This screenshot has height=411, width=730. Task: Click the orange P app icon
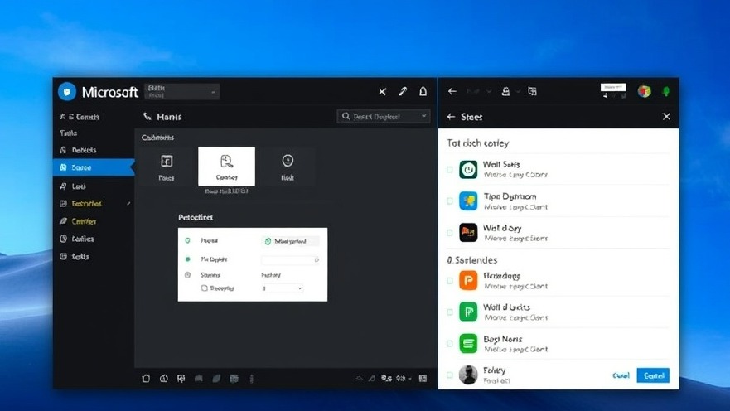tap(468, 280)
